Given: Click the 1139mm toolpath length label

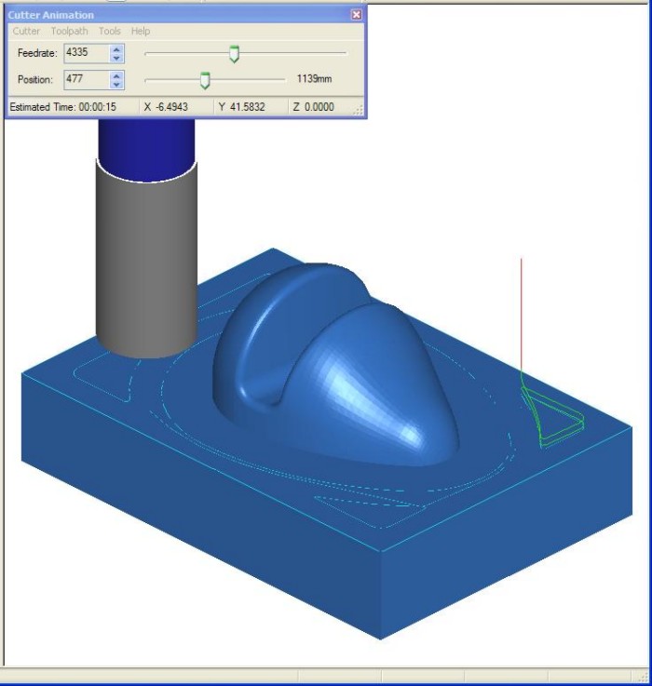Looking at the screenshot, I should coord(315,79).
